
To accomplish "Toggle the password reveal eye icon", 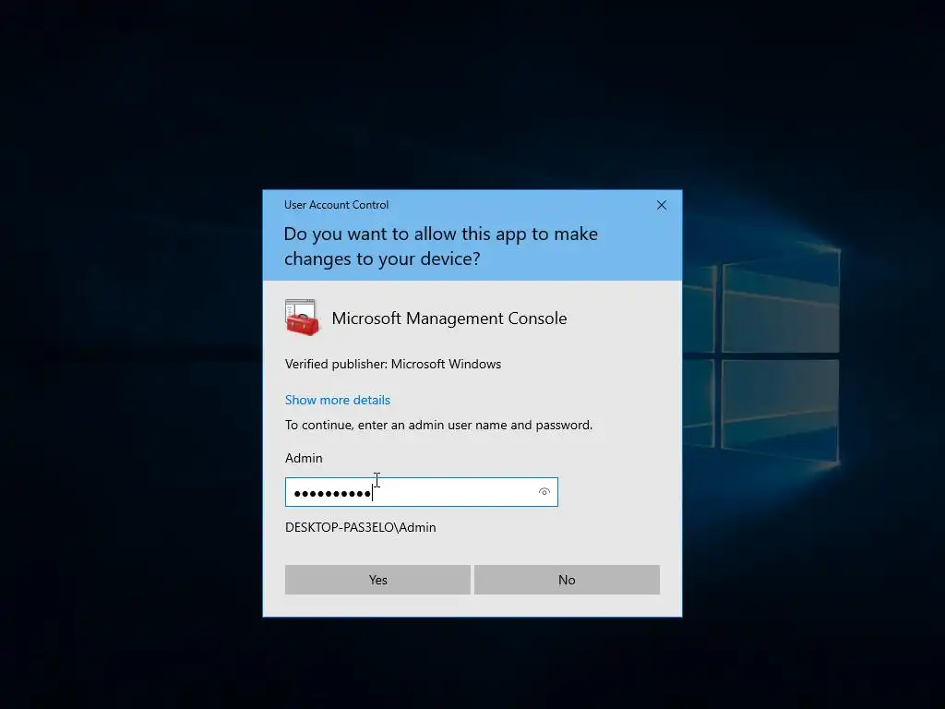I will pyautogui.click(x=544, y=492).
